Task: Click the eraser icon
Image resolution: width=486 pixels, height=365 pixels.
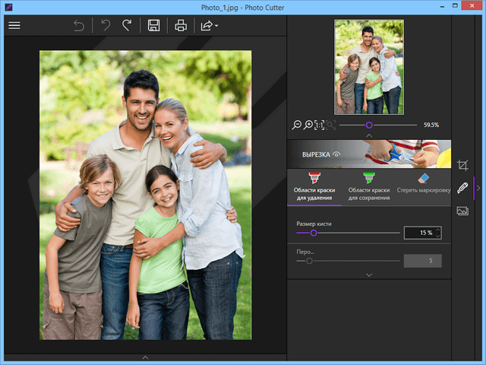Action: (424, 178)
